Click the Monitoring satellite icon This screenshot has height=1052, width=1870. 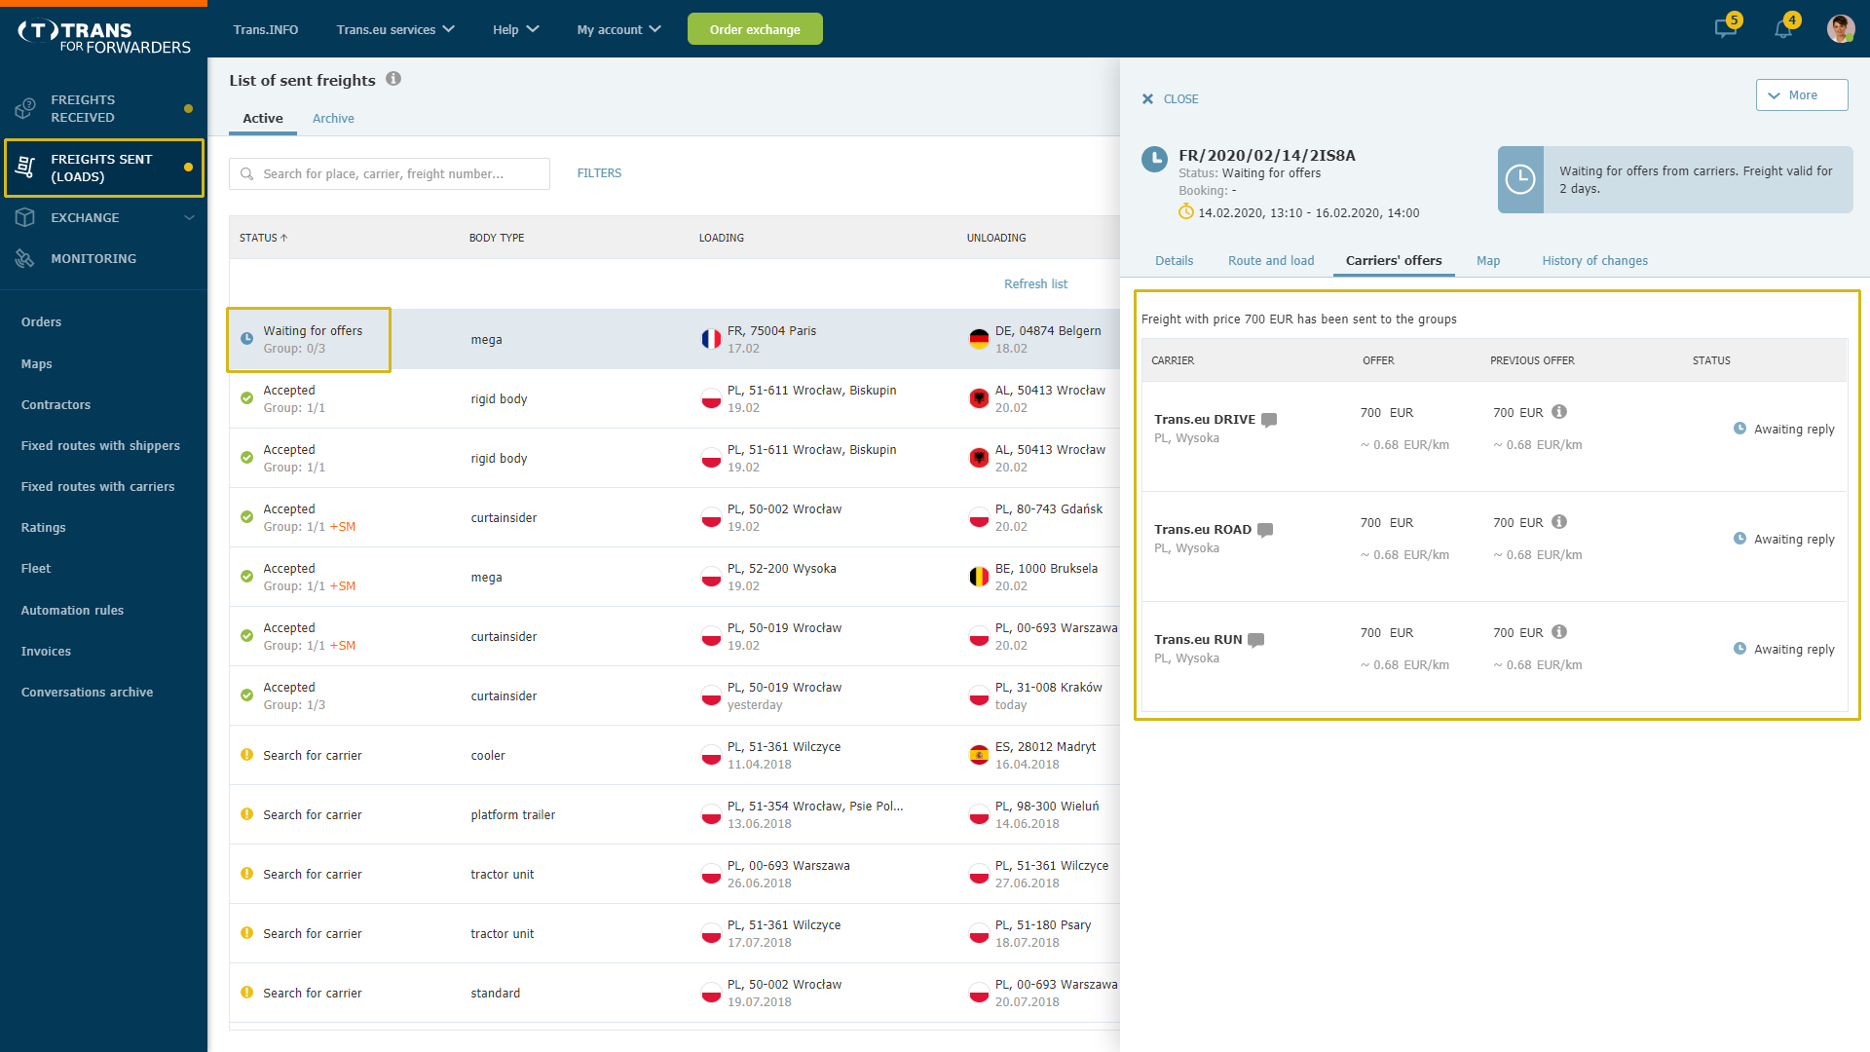tap(25, 258)
